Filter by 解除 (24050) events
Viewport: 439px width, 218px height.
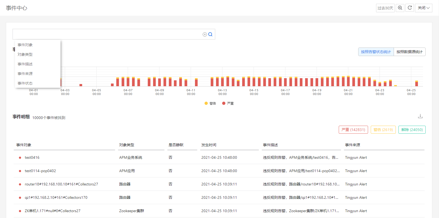coord(412,130)
